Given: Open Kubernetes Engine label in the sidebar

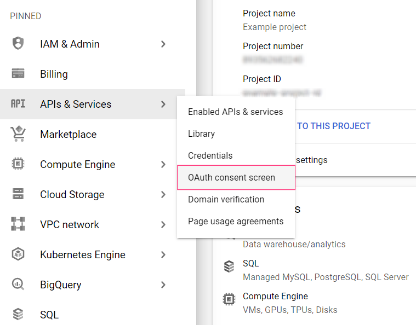Looking at the screenshot, I should pyautogui.click(x=83, y=255).
